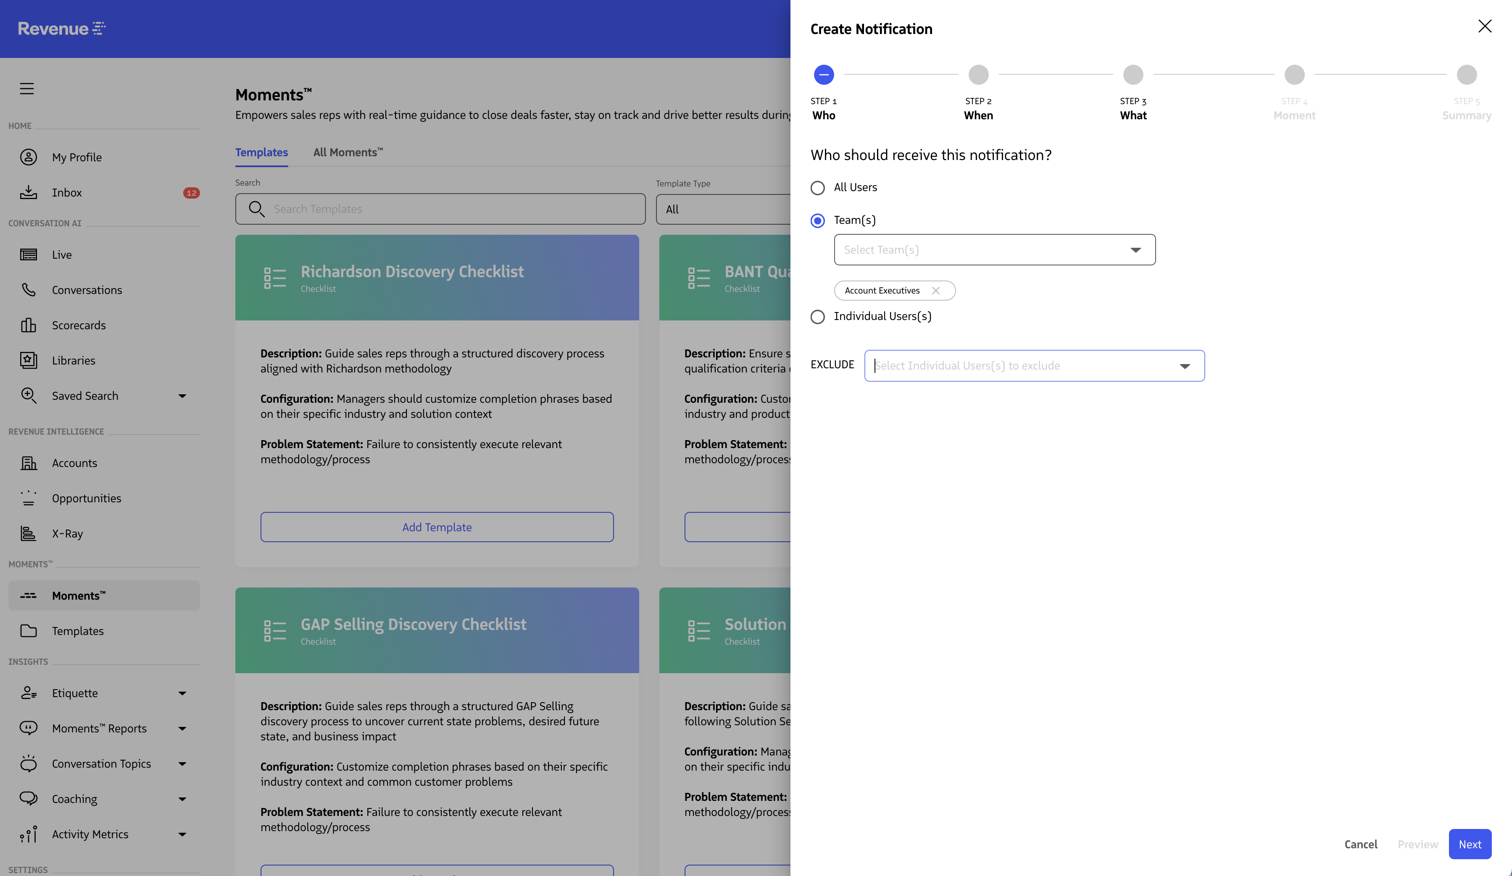Viewport: 1512px width, 876px height.
Task: Open the X-Ray chart icon
Action: click(28, 534)
